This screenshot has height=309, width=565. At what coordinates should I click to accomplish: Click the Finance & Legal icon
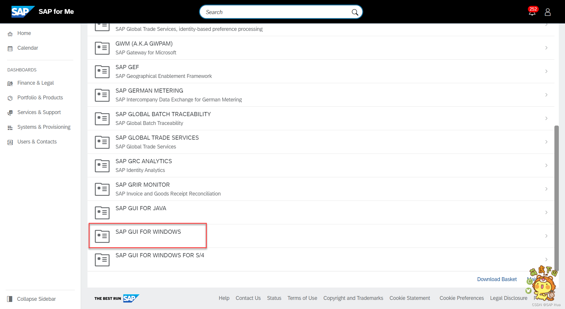[x=10, y=83]
